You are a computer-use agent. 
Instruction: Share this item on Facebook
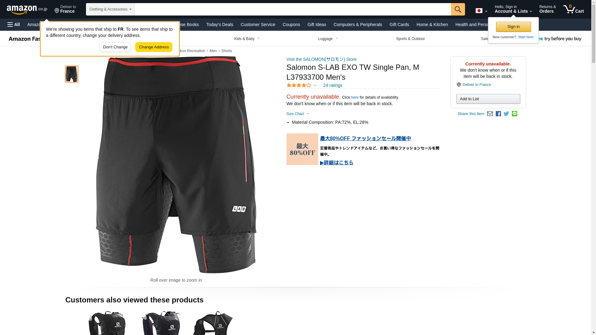click(x=498, y=114)
